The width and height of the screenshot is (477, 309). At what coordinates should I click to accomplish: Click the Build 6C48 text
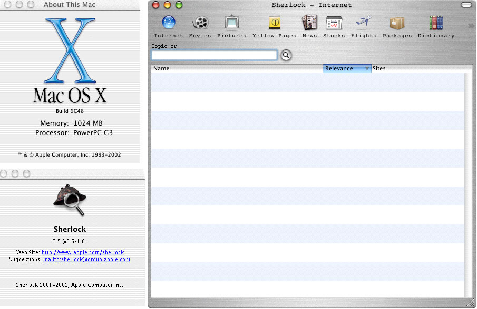70,111
